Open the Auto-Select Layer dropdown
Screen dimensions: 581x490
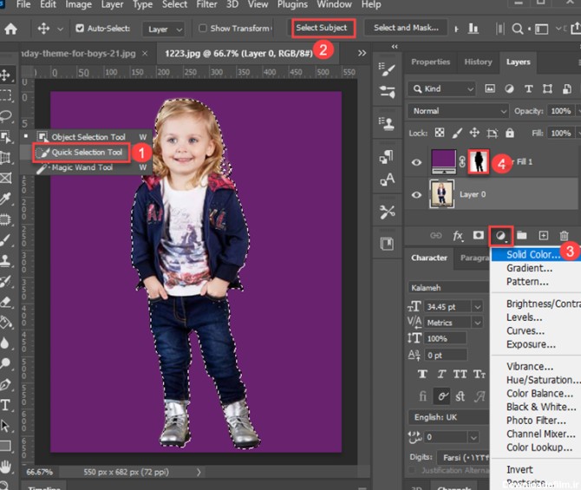coord(164,29)
